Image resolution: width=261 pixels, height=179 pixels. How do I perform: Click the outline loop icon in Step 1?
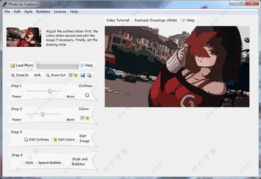87,95
